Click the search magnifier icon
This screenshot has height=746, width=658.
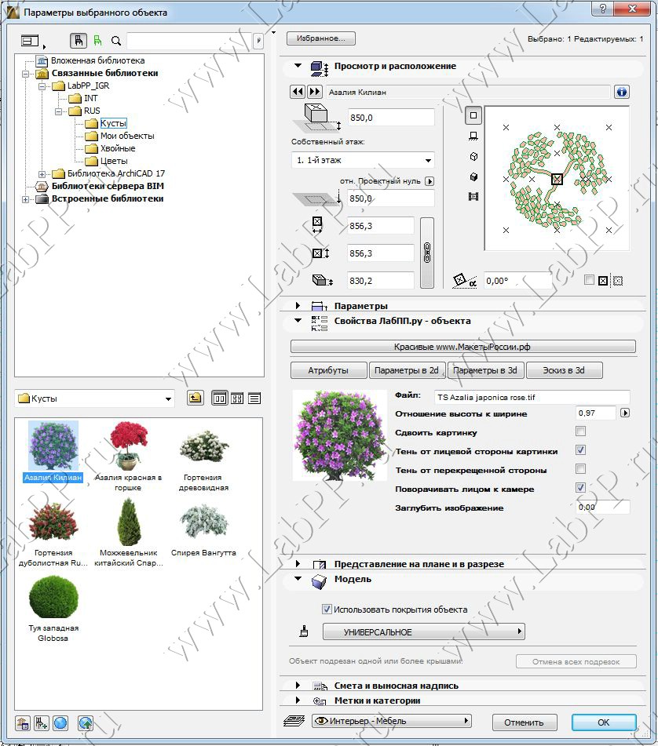click(x=116, y=41)
